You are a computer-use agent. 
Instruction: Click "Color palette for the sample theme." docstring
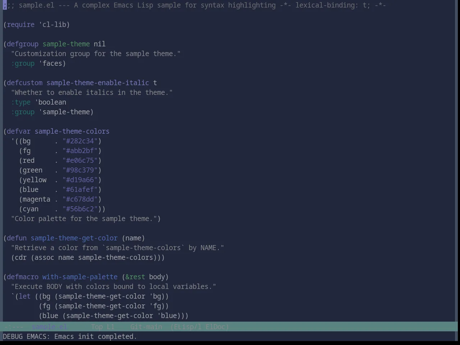[x=84, y=218]
